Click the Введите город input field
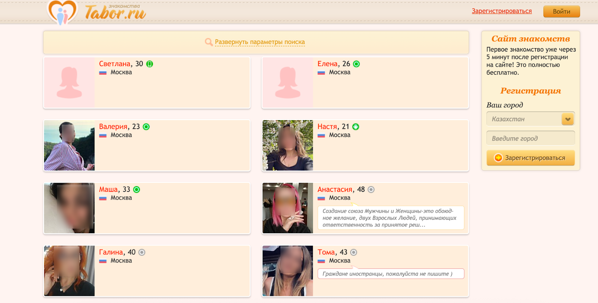 coord(530,138)
